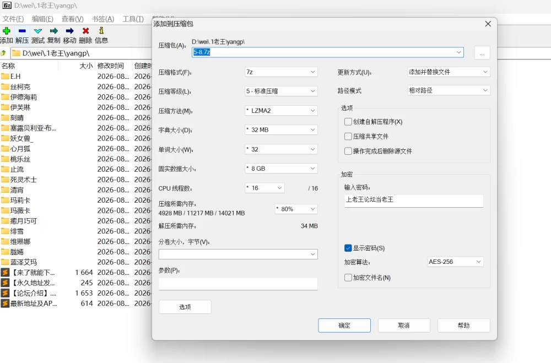Click the 7-Zip app icon in title bar
The width and height of the screenshot is (551, 363).
coord(7,6)
